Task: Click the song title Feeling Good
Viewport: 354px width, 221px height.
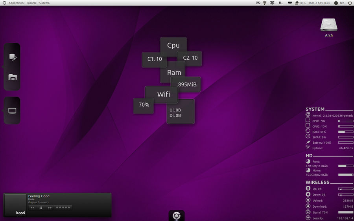Action: coord(39,196)
